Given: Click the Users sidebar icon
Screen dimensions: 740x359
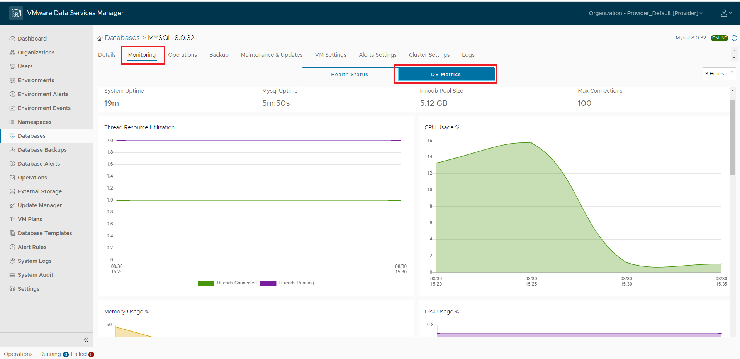Looking at the screenshot, I should (x=12, y=66).
